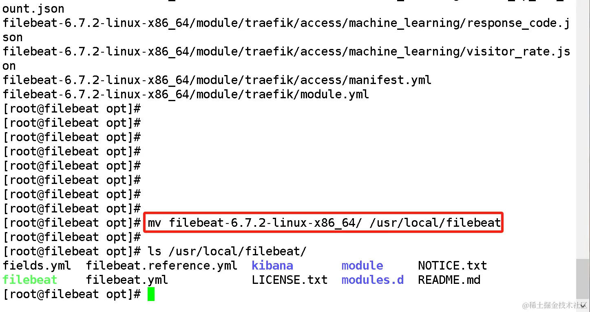The width and height of the screenshot is (590, 312).
Task: Click the green terminal cursor block
Action: (151, 294)
